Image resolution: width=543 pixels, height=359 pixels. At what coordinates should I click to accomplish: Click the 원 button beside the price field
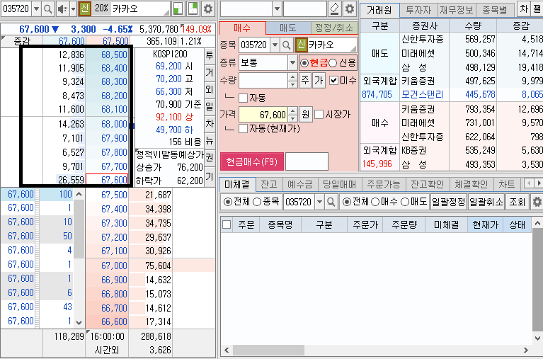(305, 114)
